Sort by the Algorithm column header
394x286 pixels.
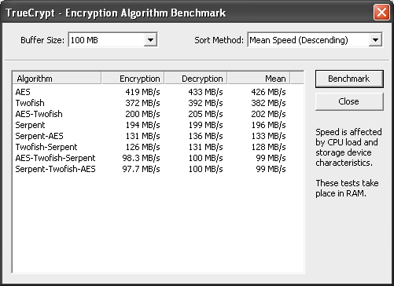click(57, 79)
